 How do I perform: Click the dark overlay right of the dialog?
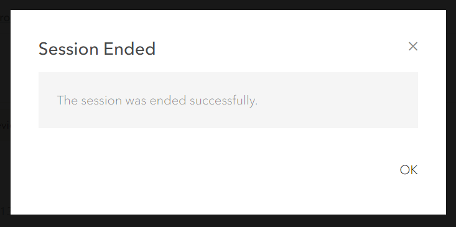coord(451,113)
